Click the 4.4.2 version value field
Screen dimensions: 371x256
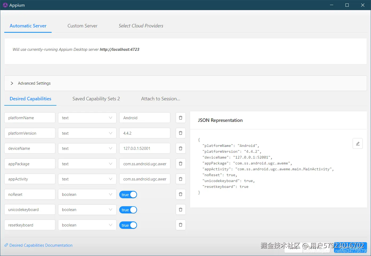145,133
